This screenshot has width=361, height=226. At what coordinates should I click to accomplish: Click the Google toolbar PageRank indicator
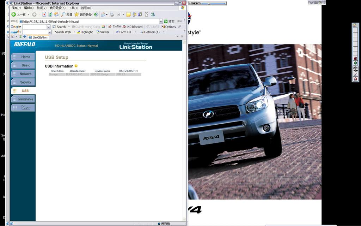click(x=117, y=27)
